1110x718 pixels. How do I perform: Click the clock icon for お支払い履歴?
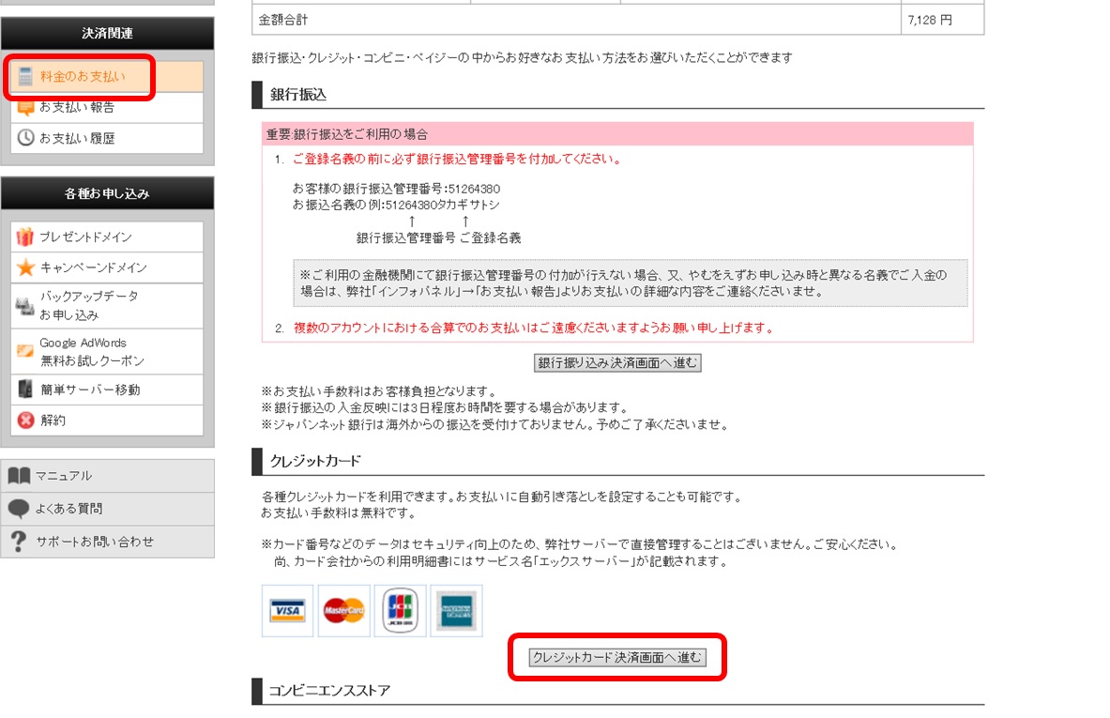coord(26,138)
